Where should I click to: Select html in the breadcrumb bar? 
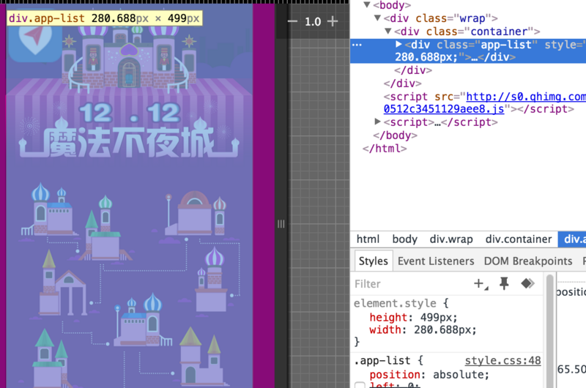368,239
